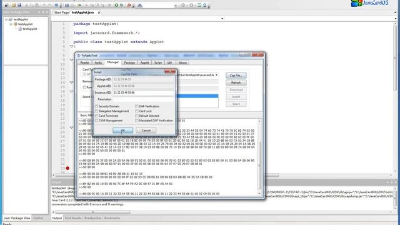Click the first green circle debug icon
Viewport: 400px width, 225px height.
click(x=116, y=5)
